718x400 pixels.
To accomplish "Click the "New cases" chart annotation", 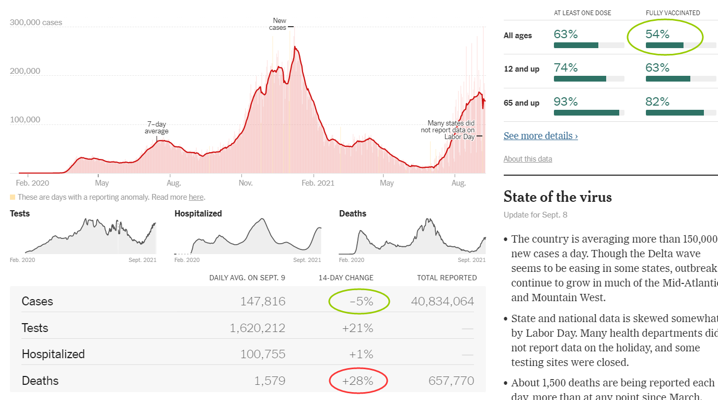I will click(278, 24).
